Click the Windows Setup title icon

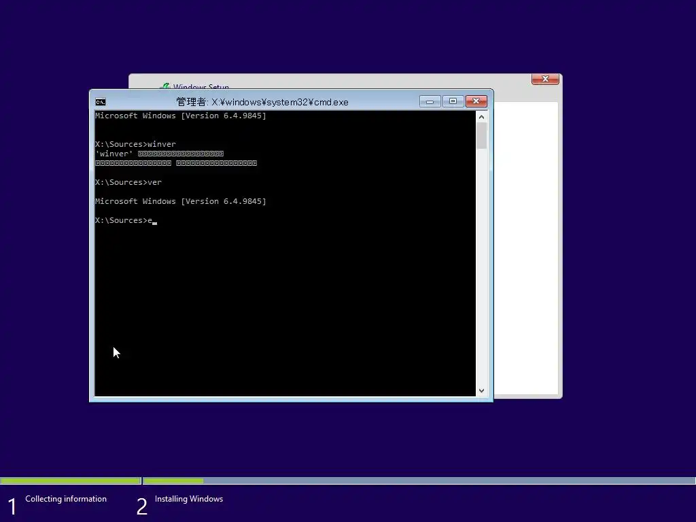pyautogui.click(x=166, y=86)
